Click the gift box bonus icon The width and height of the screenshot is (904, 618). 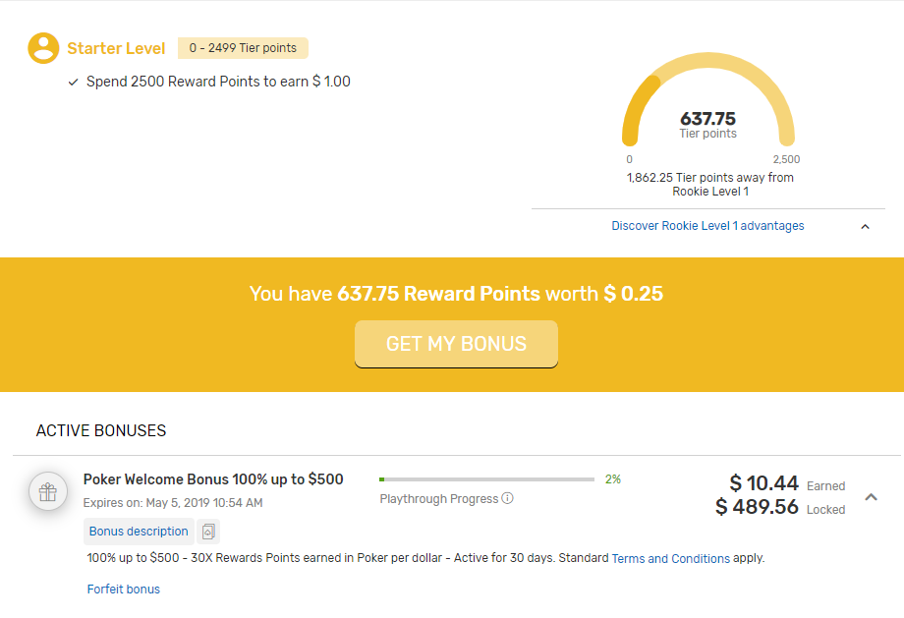point(48,492)
